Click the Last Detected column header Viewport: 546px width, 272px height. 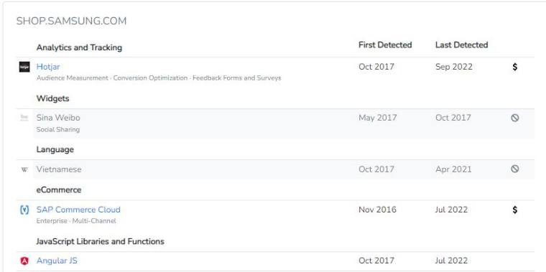pyautogui.click(x=461, y=45)
